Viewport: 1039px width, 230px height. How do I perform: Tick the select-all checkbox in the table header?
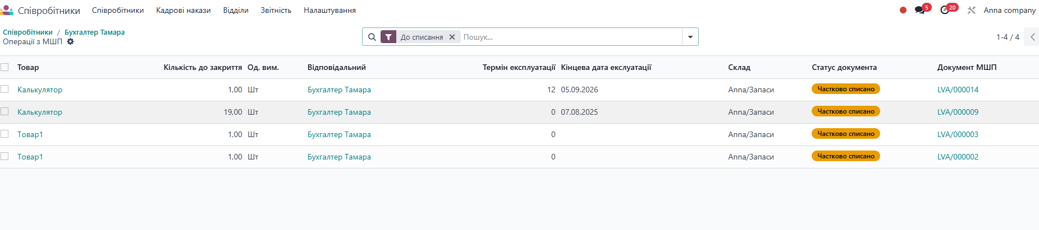(5, 67)
